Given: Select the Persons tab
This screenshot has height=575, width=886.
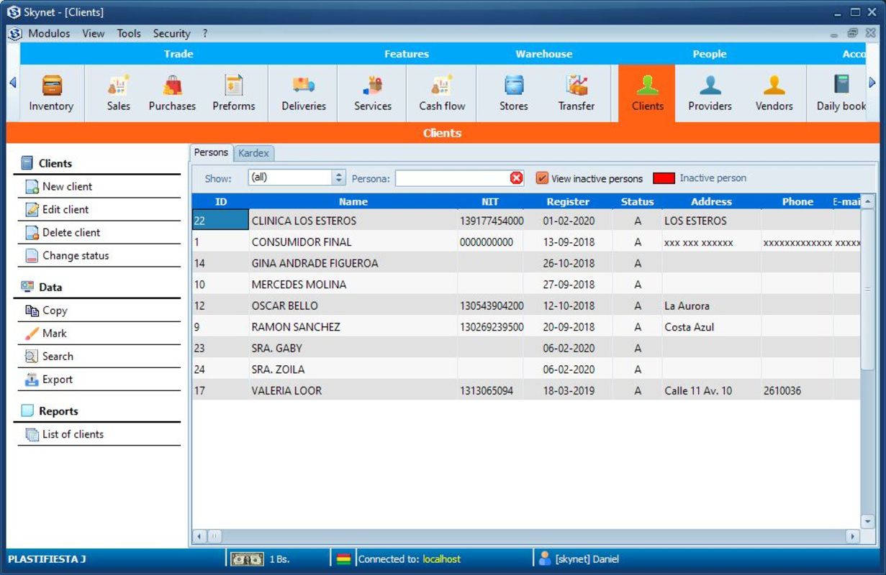Looking at the screenshot, I should click(x=211, y=152).
